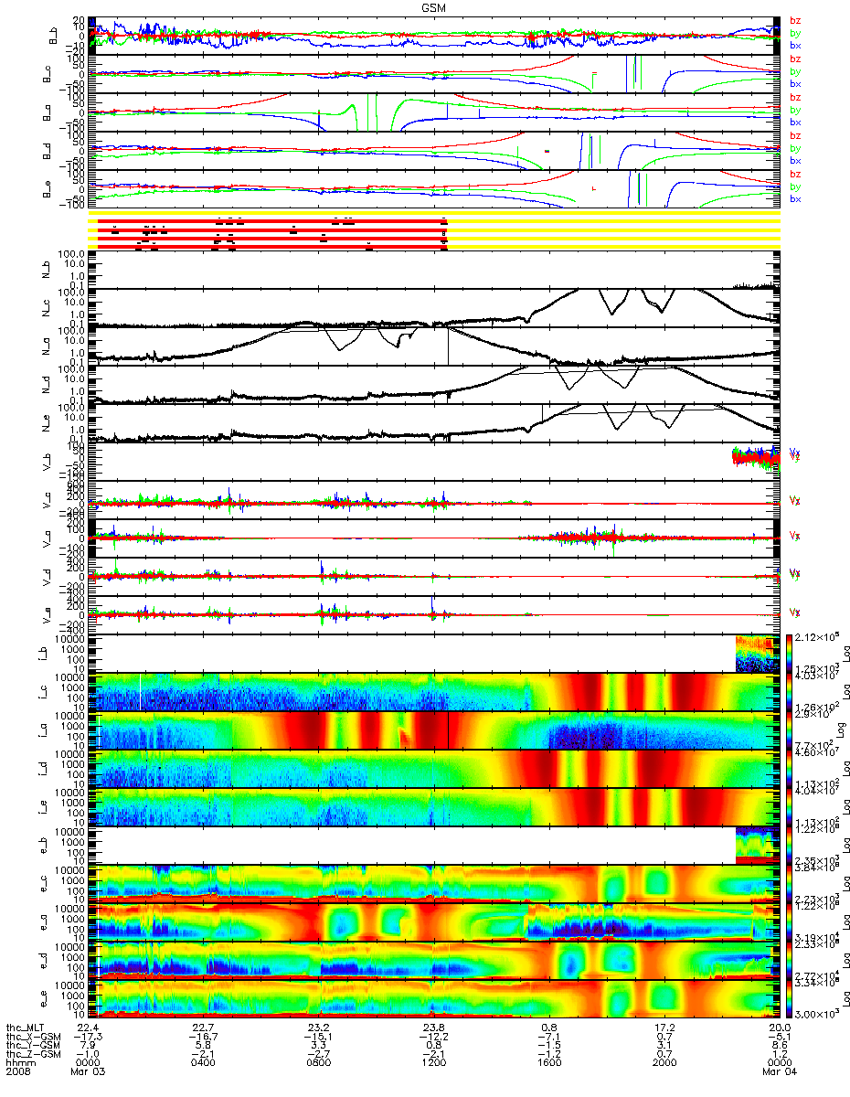Click the 2000 time tick label
The width and height of the screenshot is (850, 1097).
pyautogui.click(x=664, y=1063)
